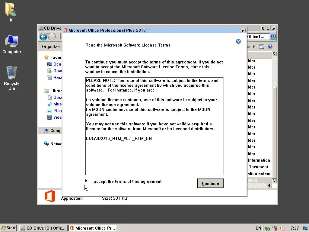Open the Music library
Screen dimensions: 309x232
[55, 104]
